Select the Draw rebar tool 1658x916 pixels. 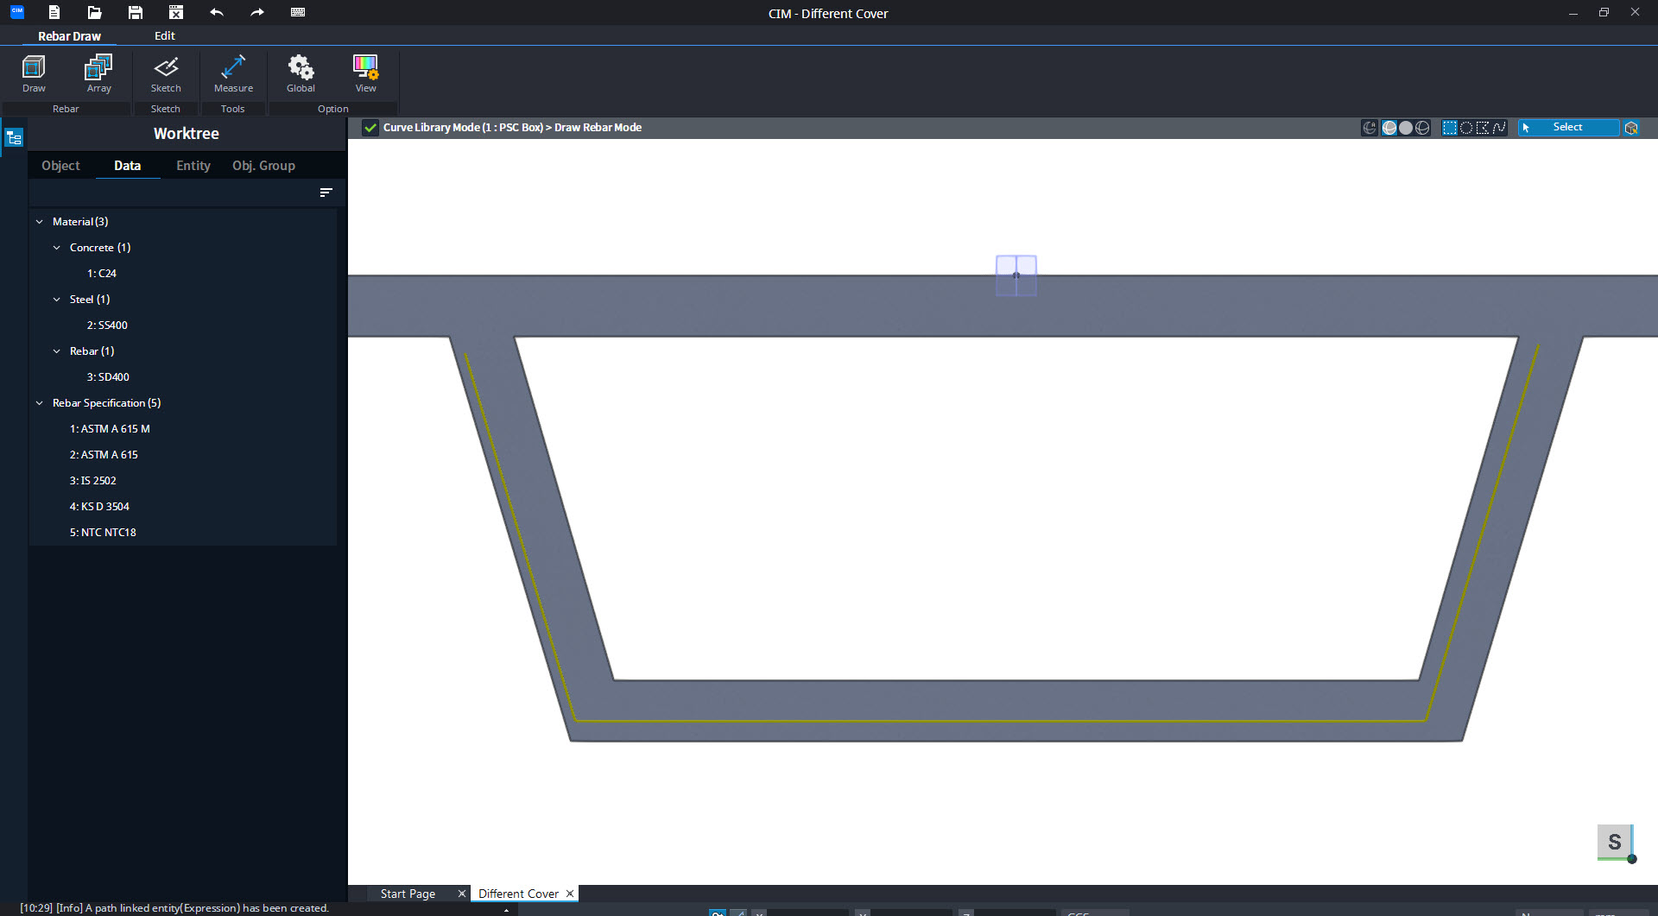tap(34, 73)
